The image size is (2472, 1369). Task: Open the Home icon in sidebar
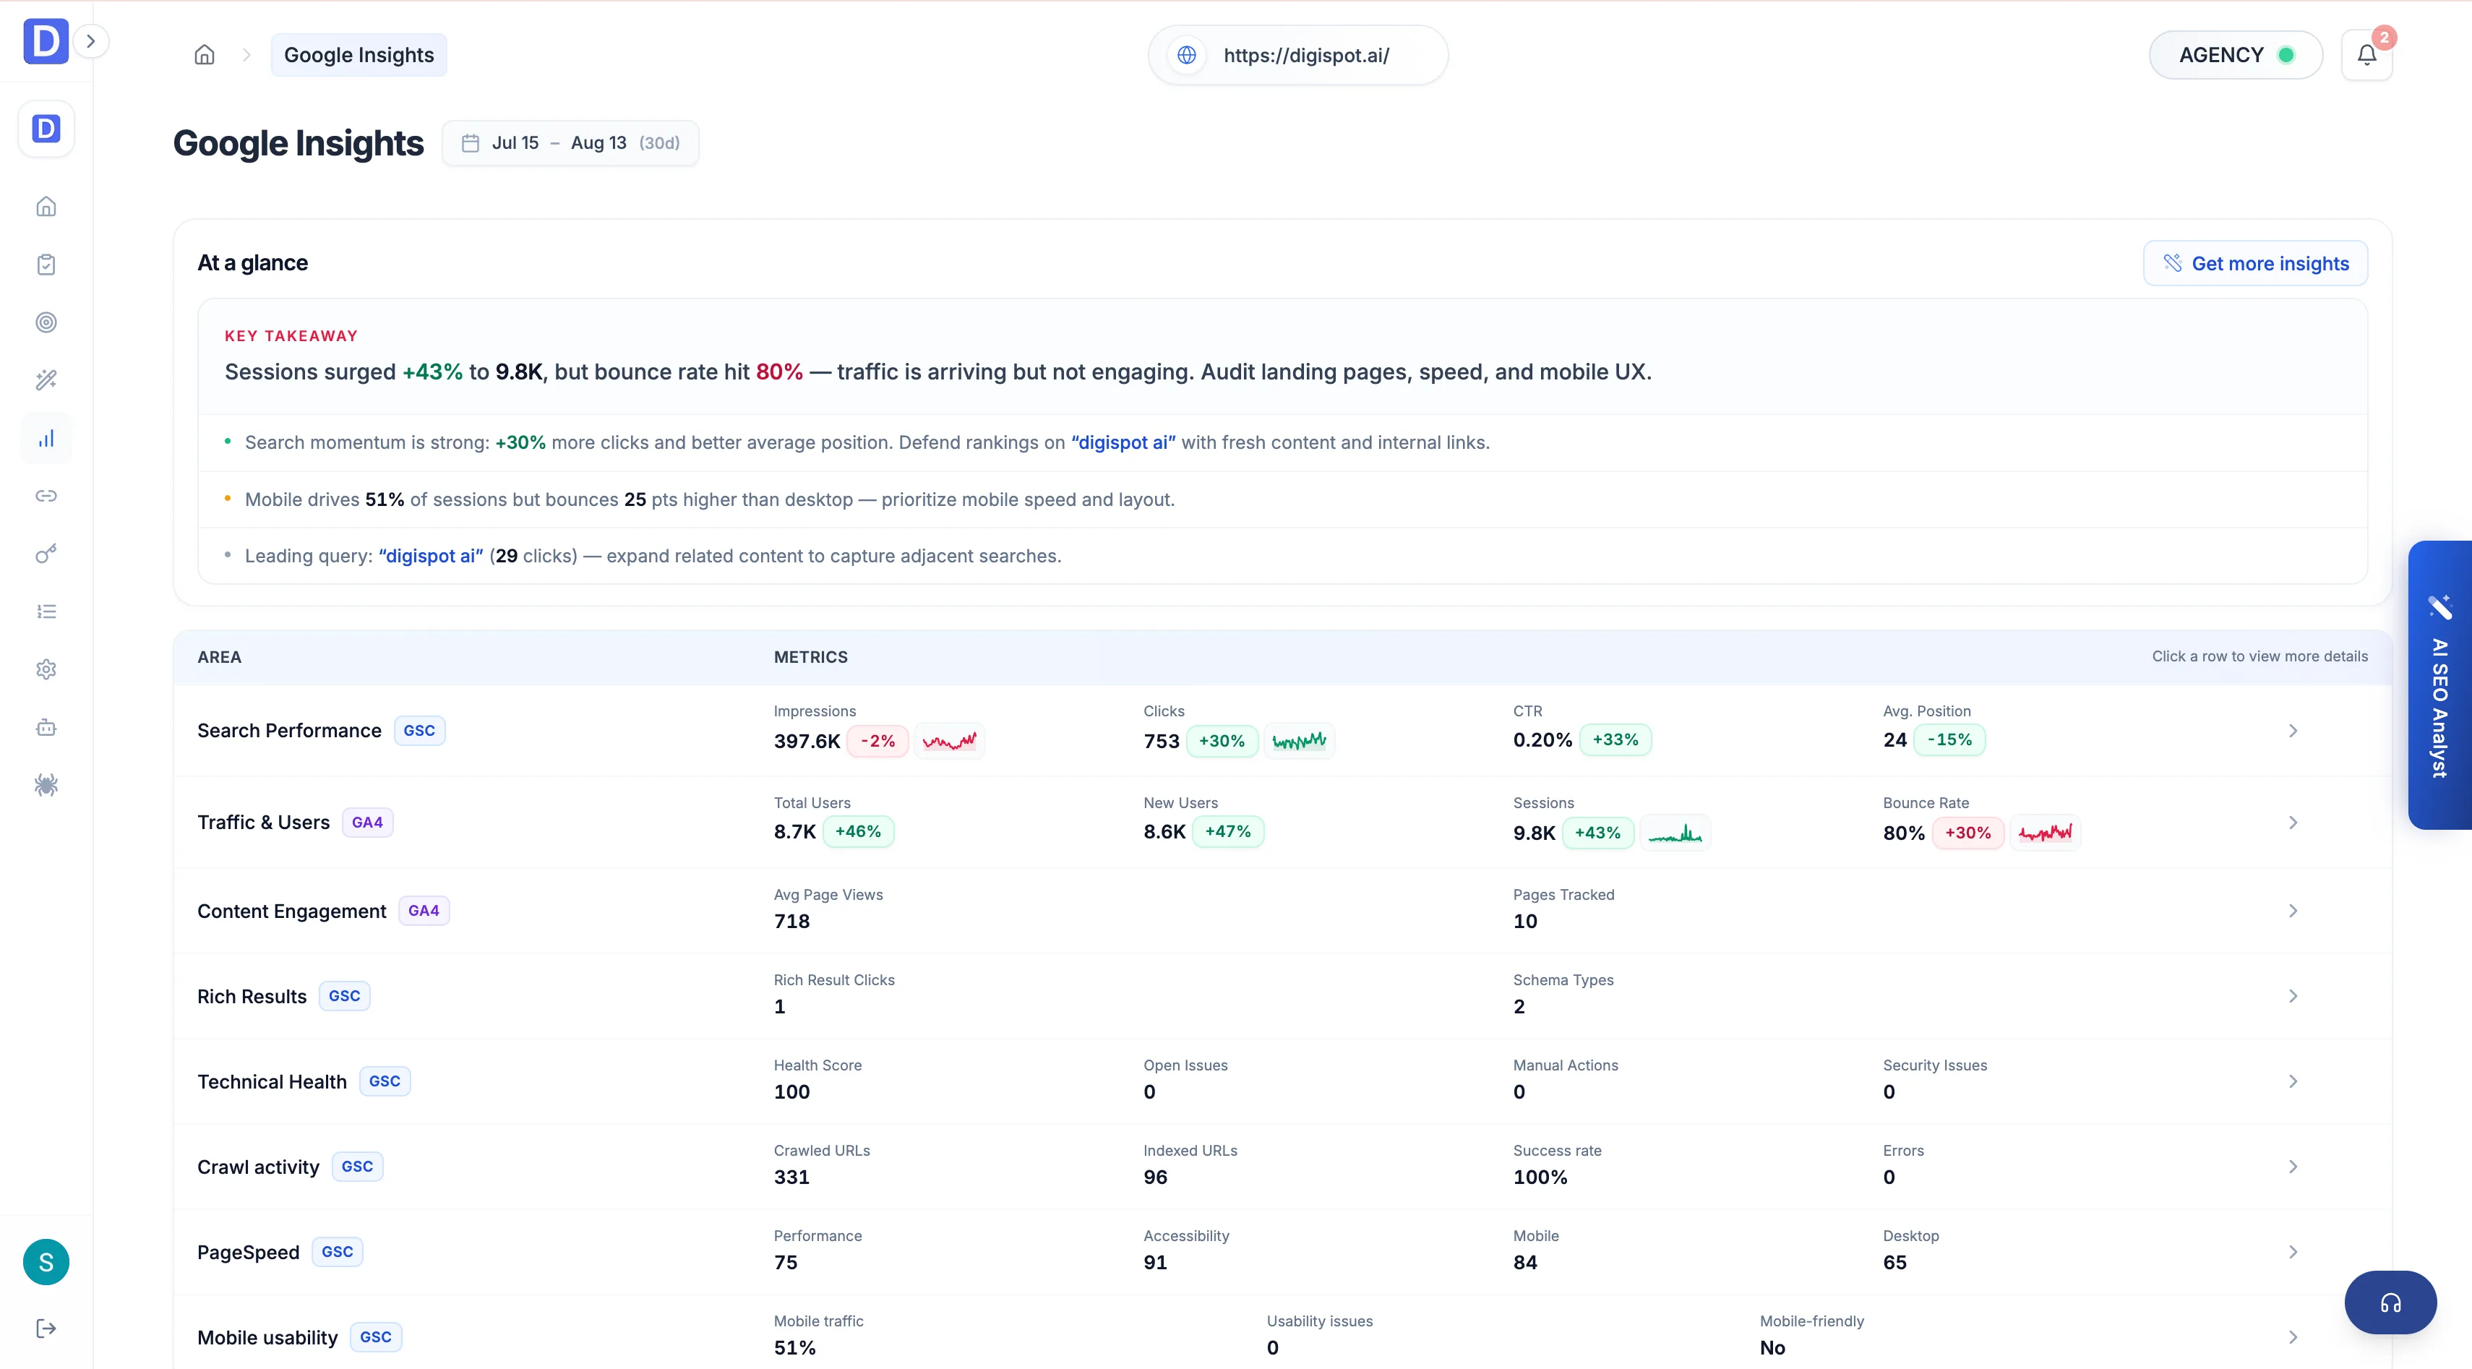(46, 206)
